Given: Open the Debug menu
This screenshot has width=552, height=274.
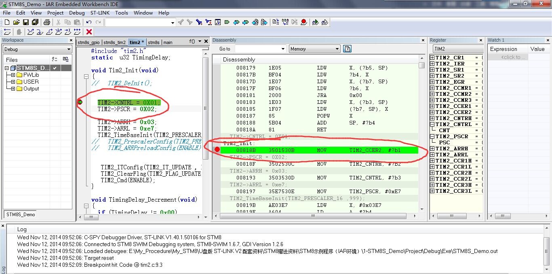Looking at the screenshot, I should point(77,13).
